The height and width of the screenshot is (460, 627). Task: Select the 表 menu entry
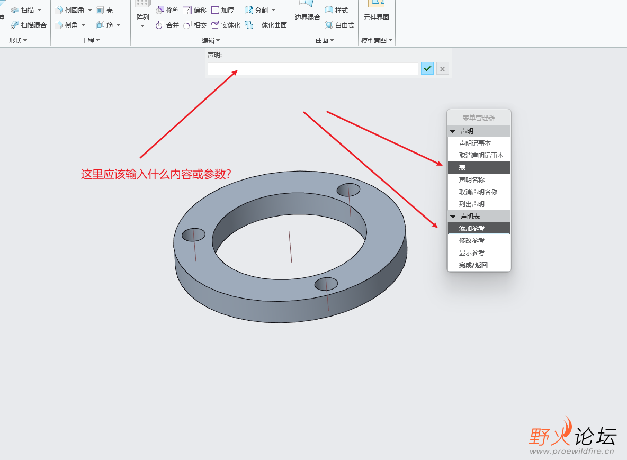click(479, 167)
